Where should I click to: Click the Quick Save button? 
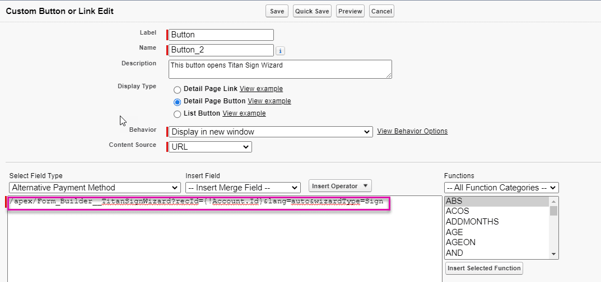[312, 11]
